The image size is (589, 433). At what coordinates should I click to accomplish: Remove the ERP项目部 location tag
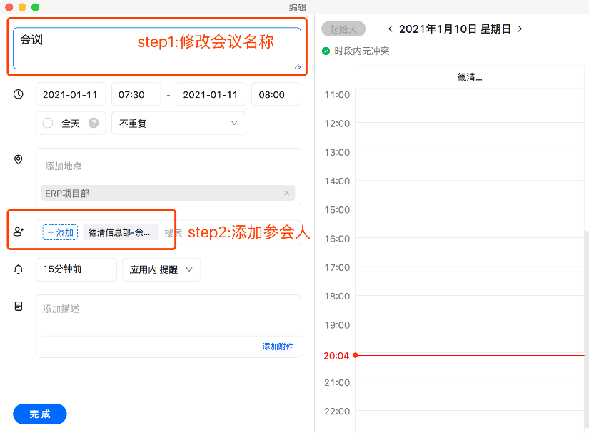287,193
